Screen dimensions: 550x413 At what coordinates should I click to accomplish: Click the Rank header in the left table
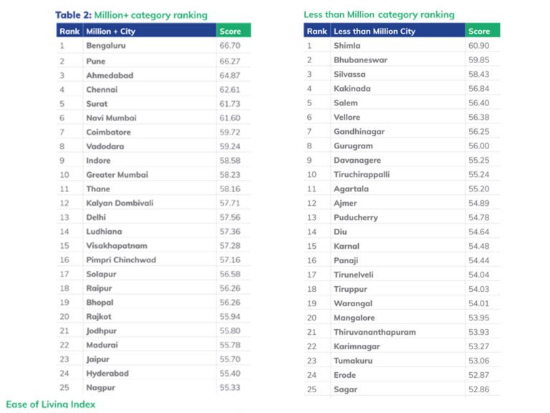coord(69,32)
